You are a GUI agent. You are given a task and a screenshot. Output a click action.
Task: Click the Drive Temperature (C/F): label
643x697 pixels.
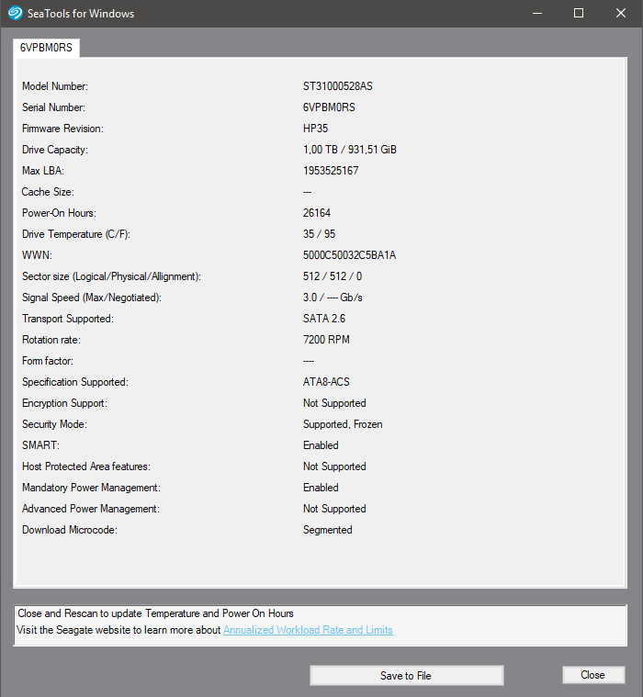(76, 234)
